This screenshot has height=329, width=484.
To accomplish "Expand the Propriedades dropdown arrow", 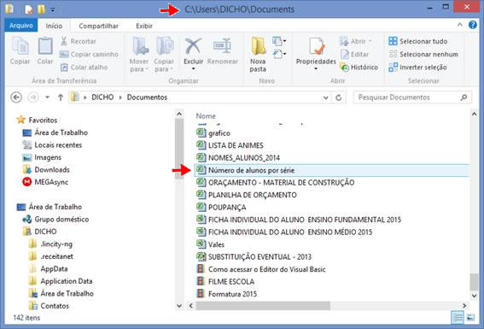I will (316, 68).
